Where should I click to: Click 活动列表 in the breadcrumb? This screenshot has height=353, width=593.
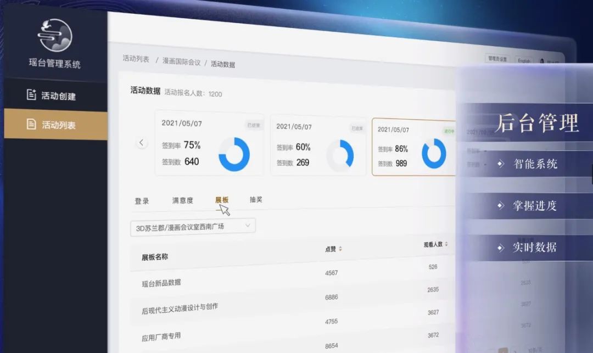click(x=136, y=59)
